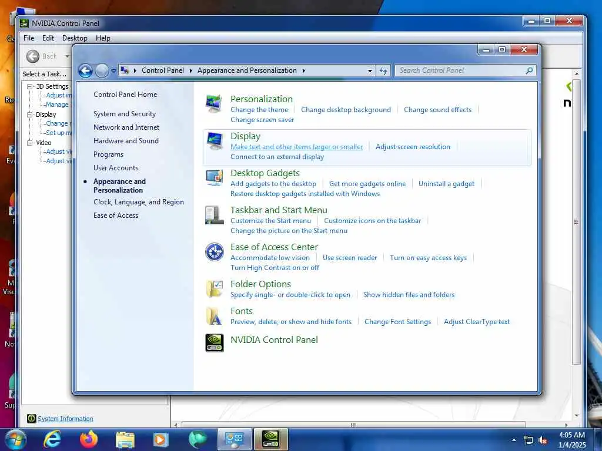Open the Desktop menu in NVIDIA Control Panel

[75, 38]
